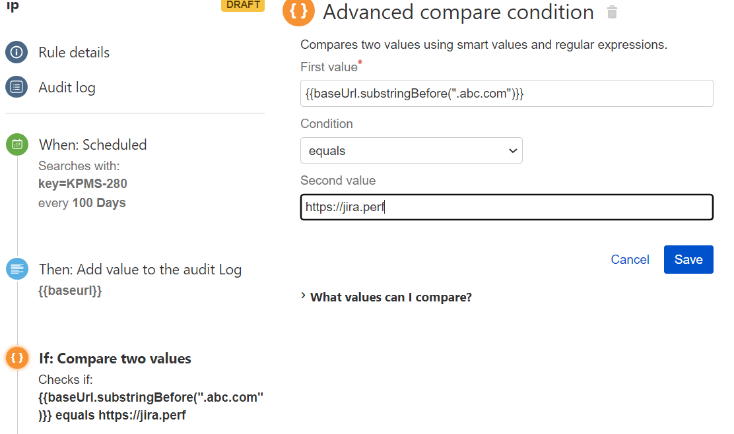Cancel editing the condition
The image size is (734, 434).
tap(630, 259)
